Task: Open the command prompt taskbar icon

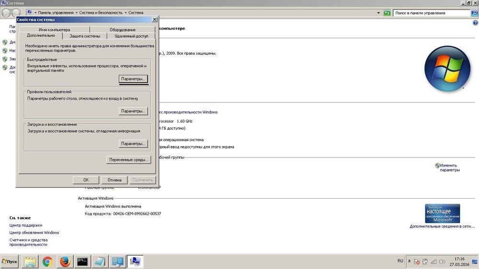Action: pos(82,261)
